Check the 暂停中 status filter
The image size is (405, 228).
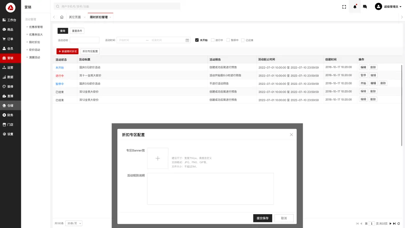click(x=228, y=40)
